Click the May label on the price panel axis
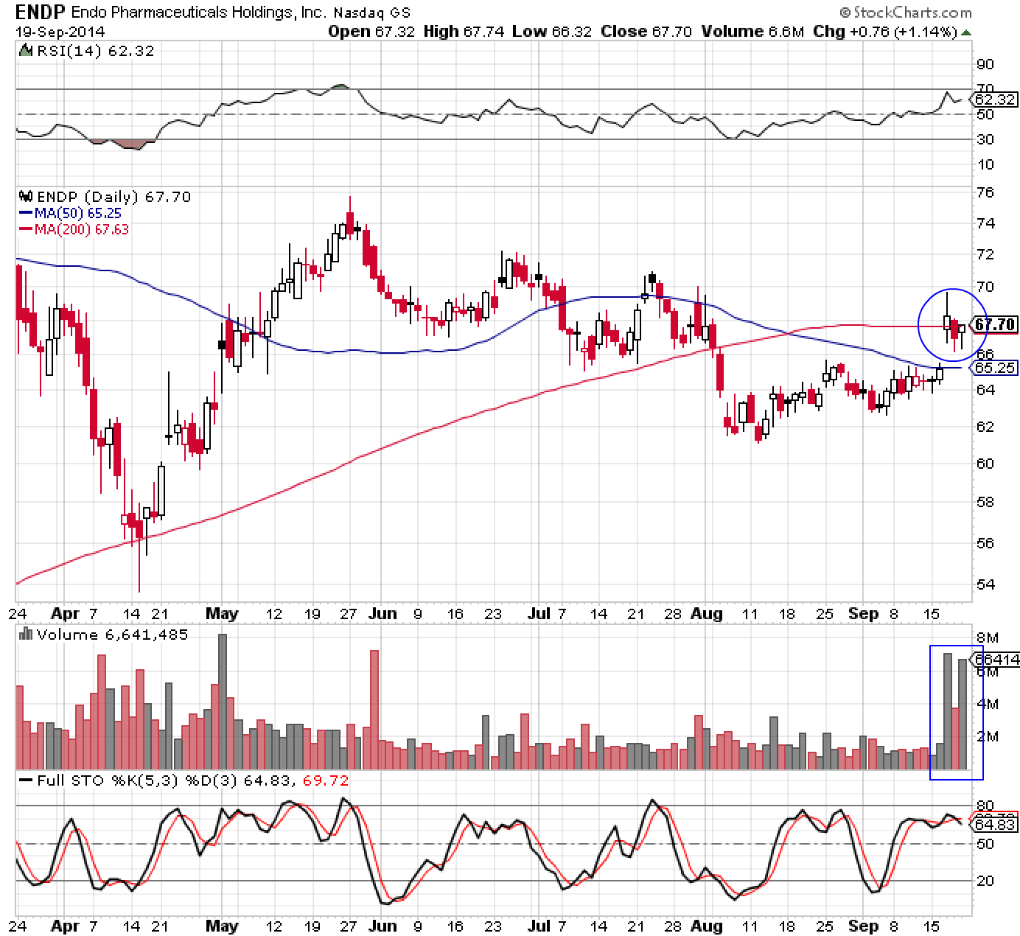The height and width of the screenshot is (936, 1020). (x=222, y=613)
